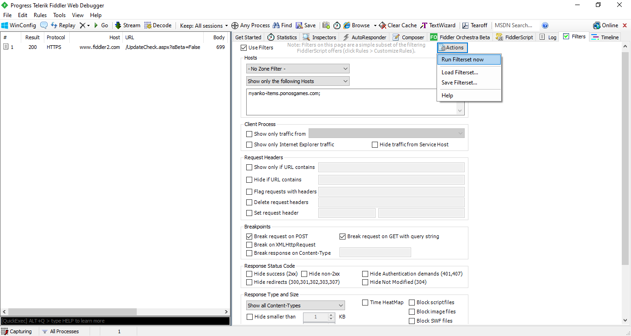Choose Run Filterset now
The height and width of the screenshot is (336, 631).
pos(469,60)
